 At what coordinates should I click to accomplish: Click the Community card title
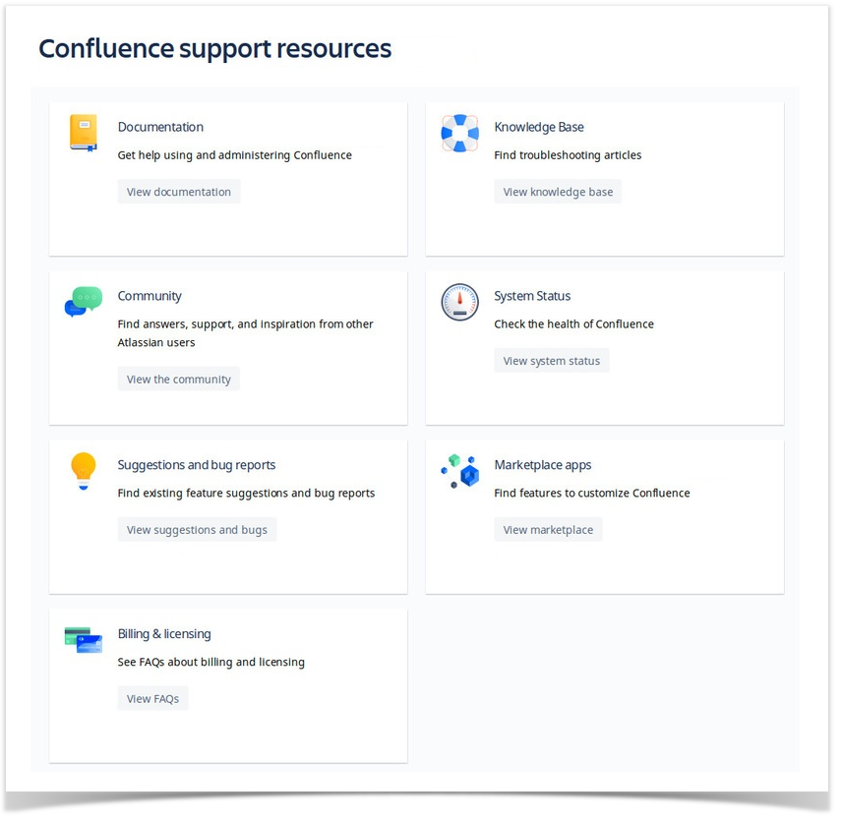[x=150, y=296]
